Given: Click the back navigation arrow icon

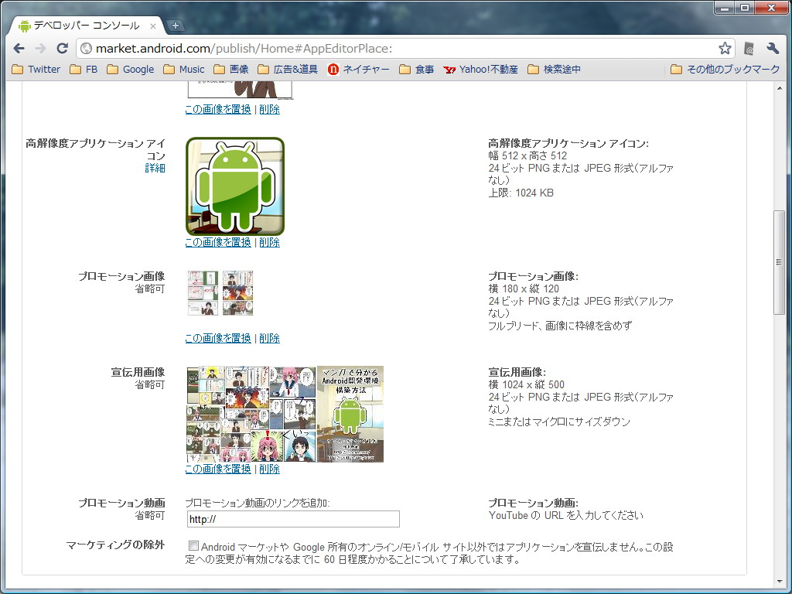Looking at the screenshot, I should click(x=19, y=47).
